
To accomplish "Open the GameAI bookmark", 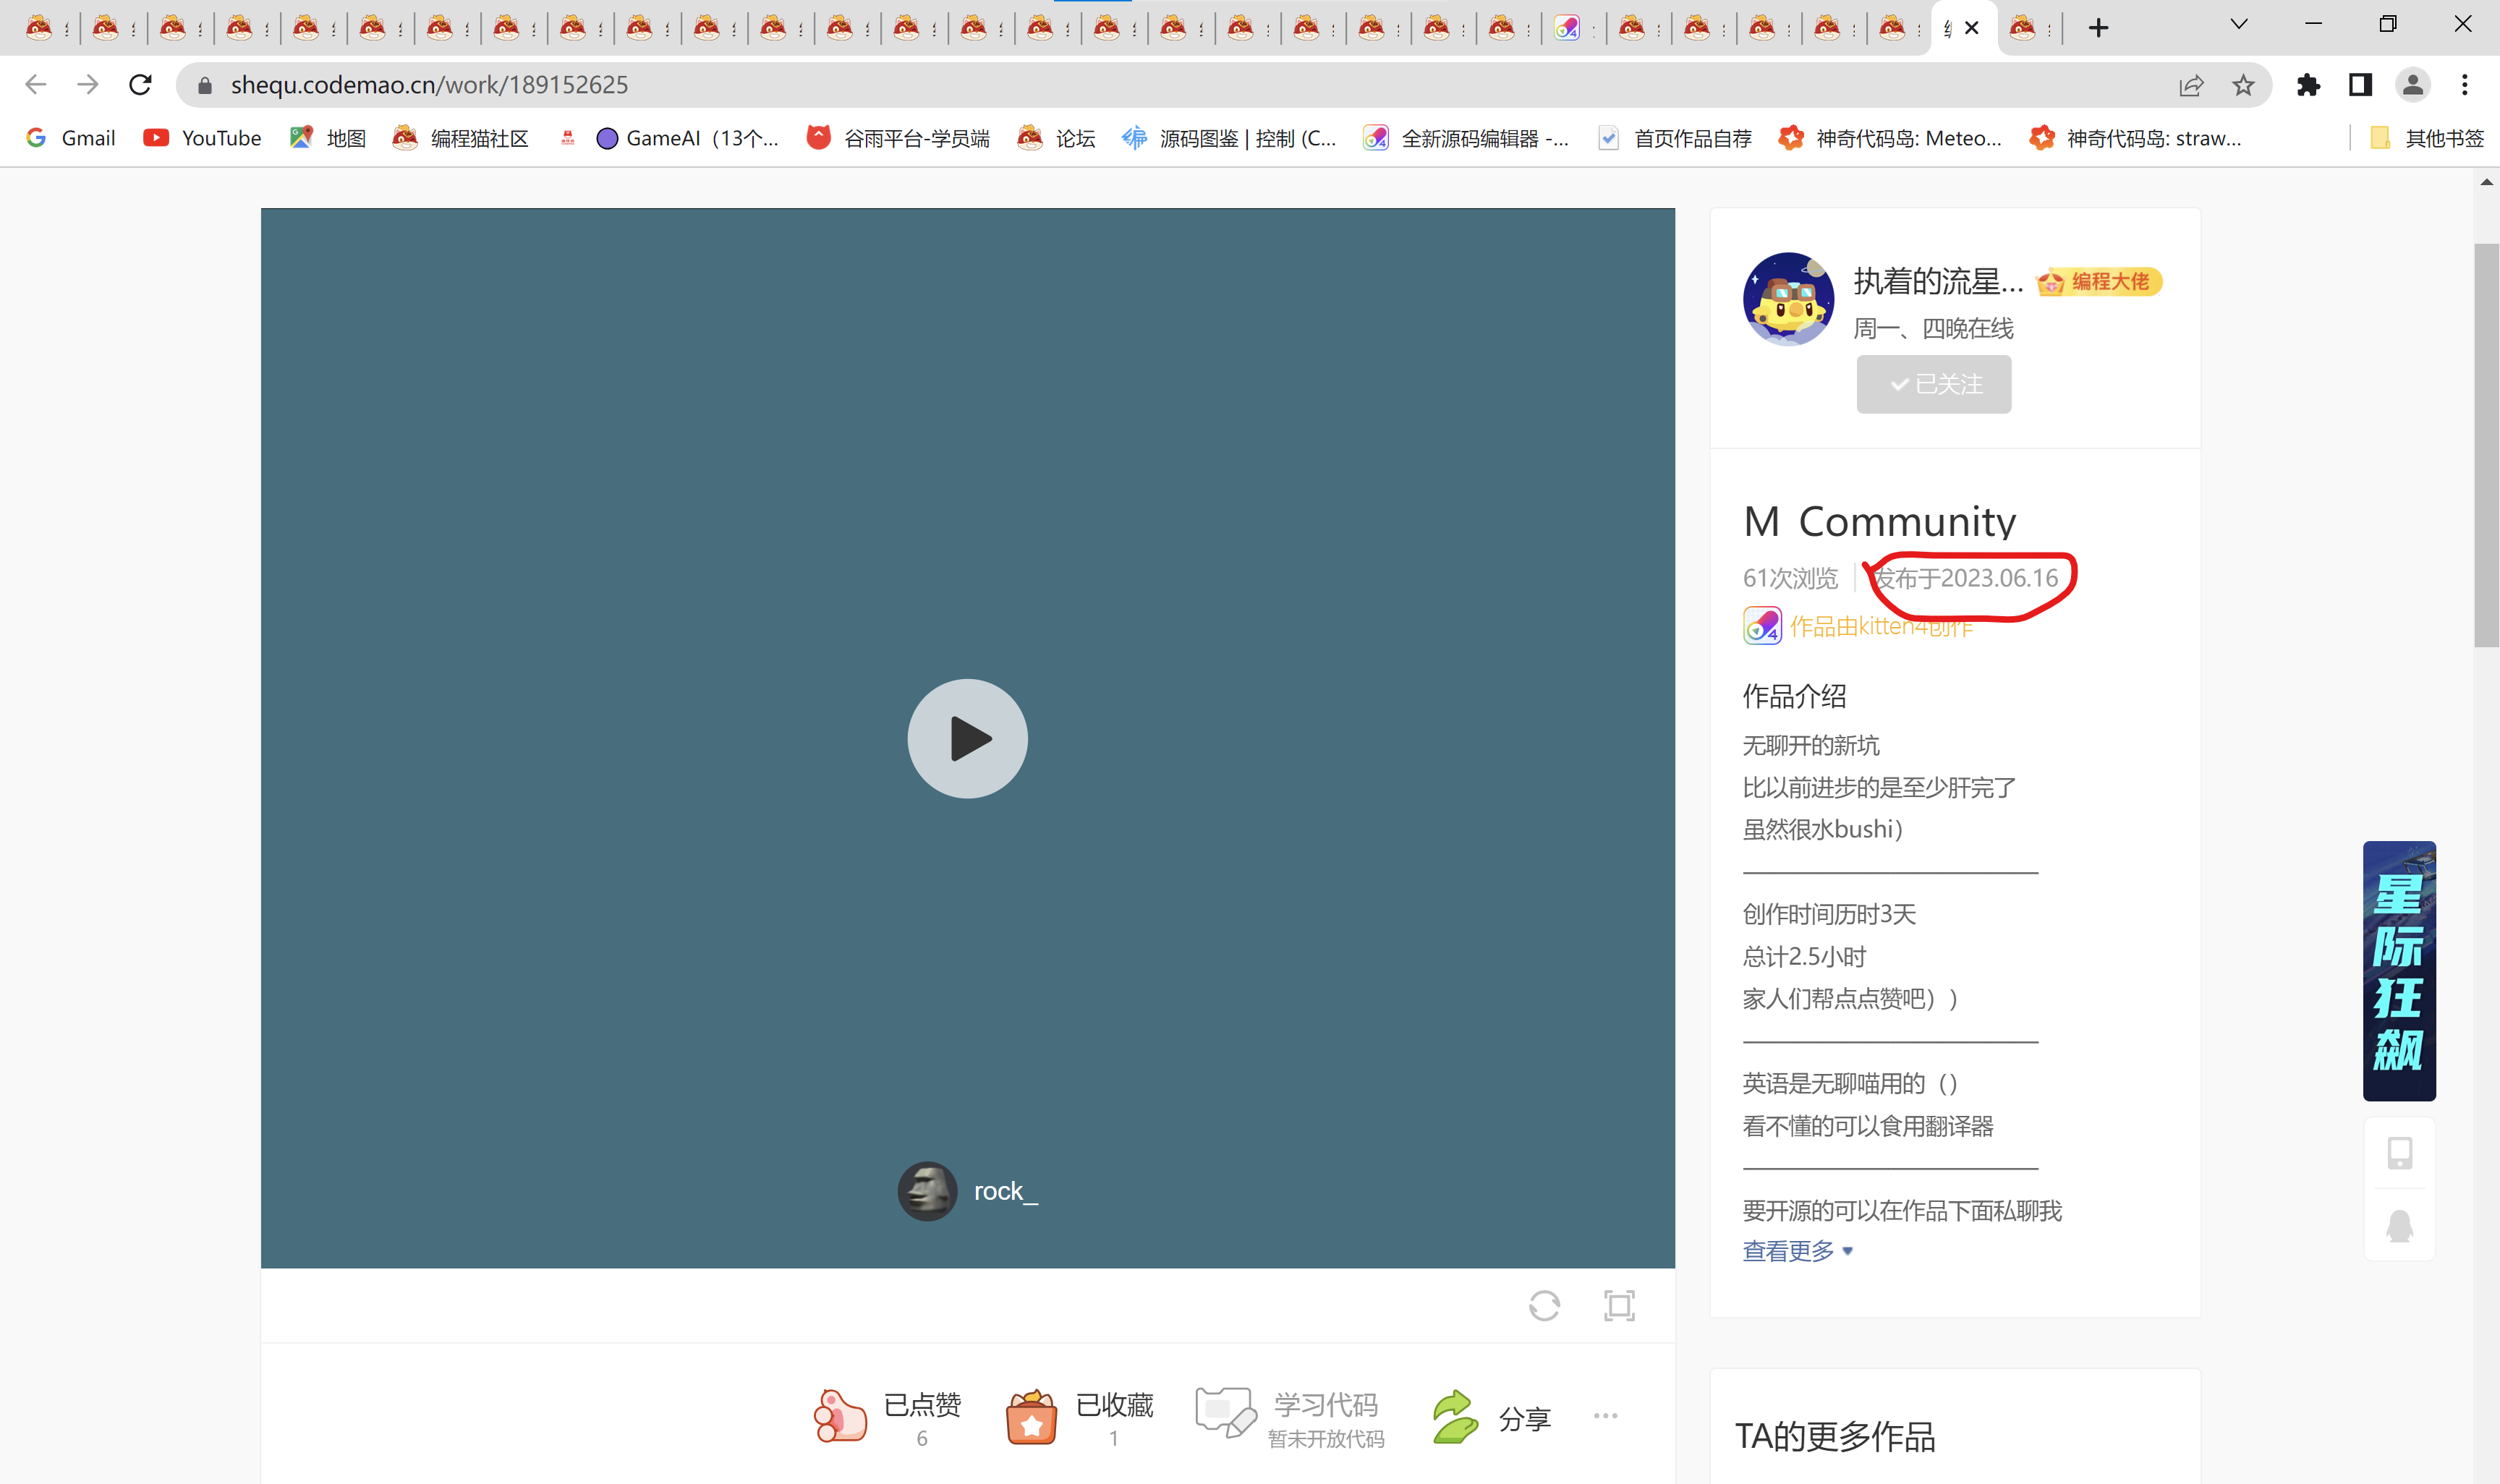I will pyautogui.click(x=687, y=138).
